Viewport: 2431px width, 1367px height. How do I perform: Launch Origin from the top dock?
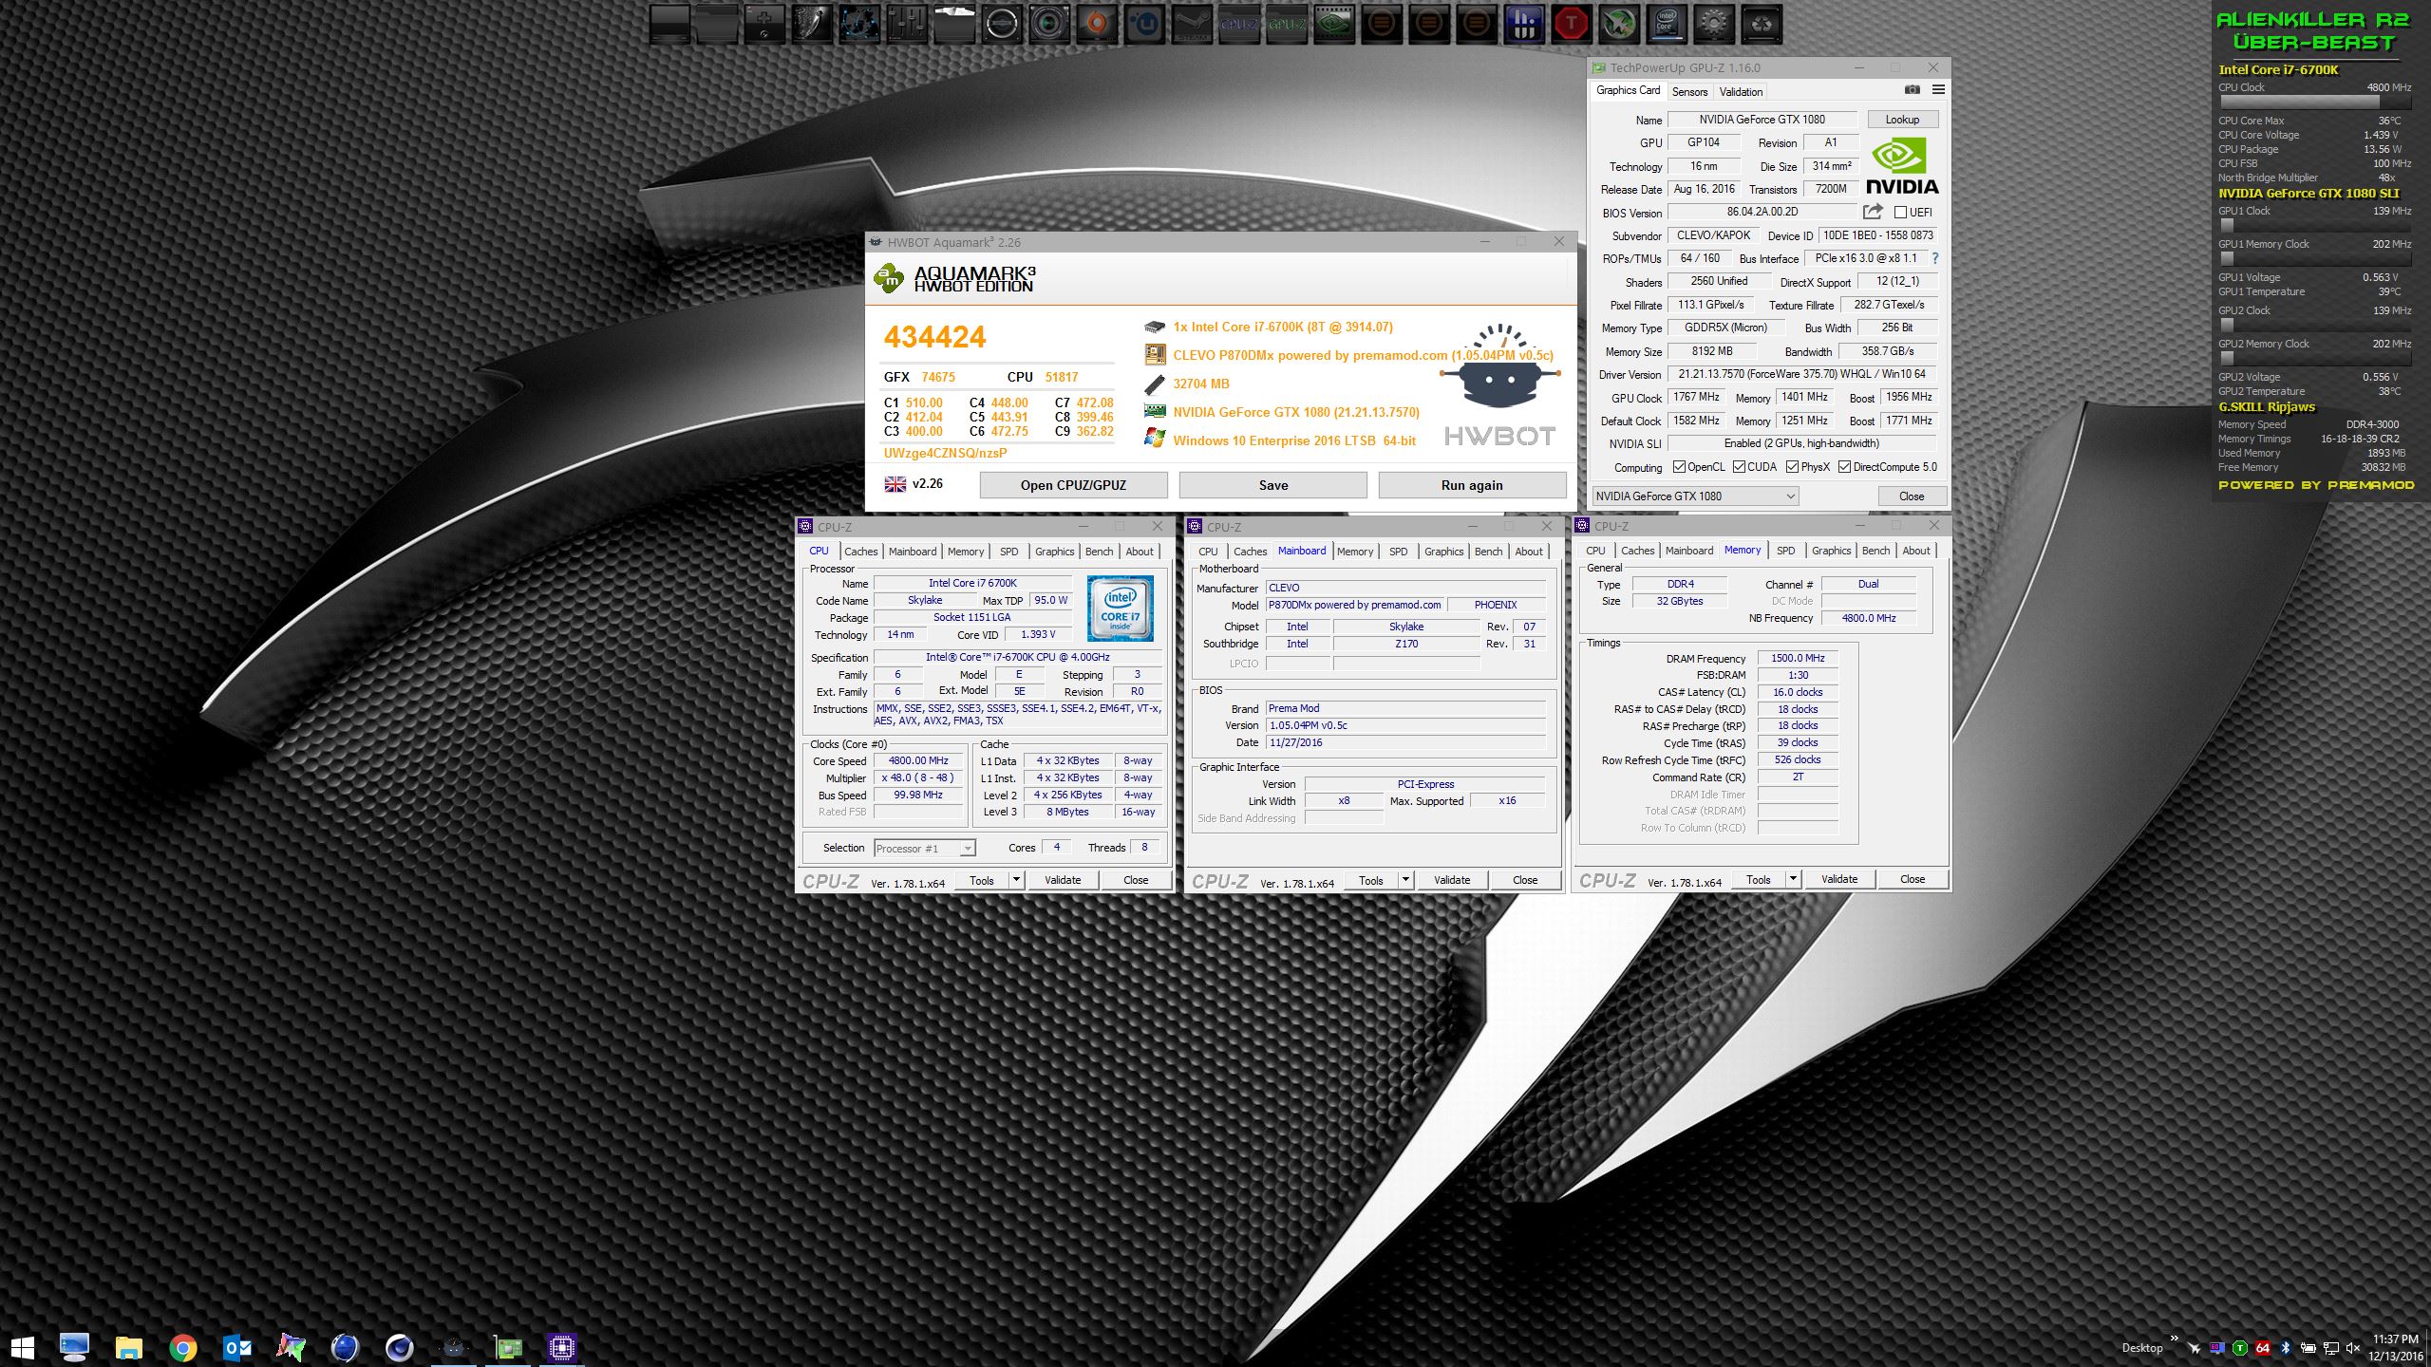coord(1097,25)
